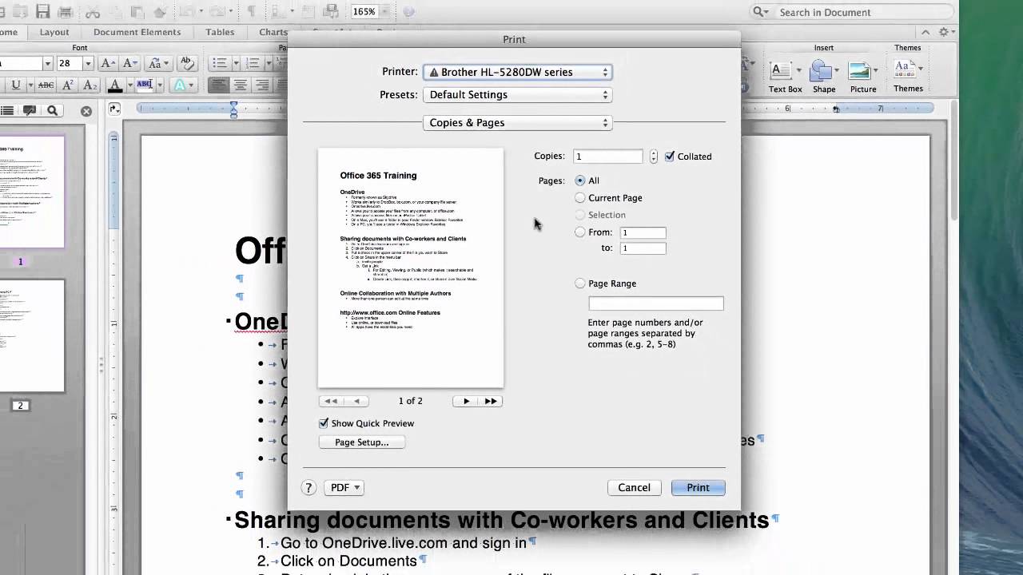Apply Superscript formatting
This screenshot has height=575, width=1023.
68,85
